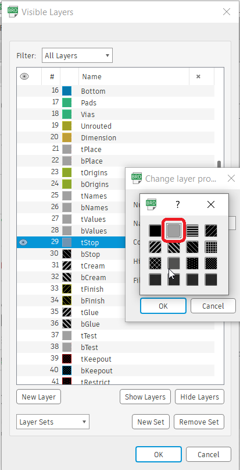
Task: Select the diagonal crosshatch fill pattern
Action: tap(155, 263)
